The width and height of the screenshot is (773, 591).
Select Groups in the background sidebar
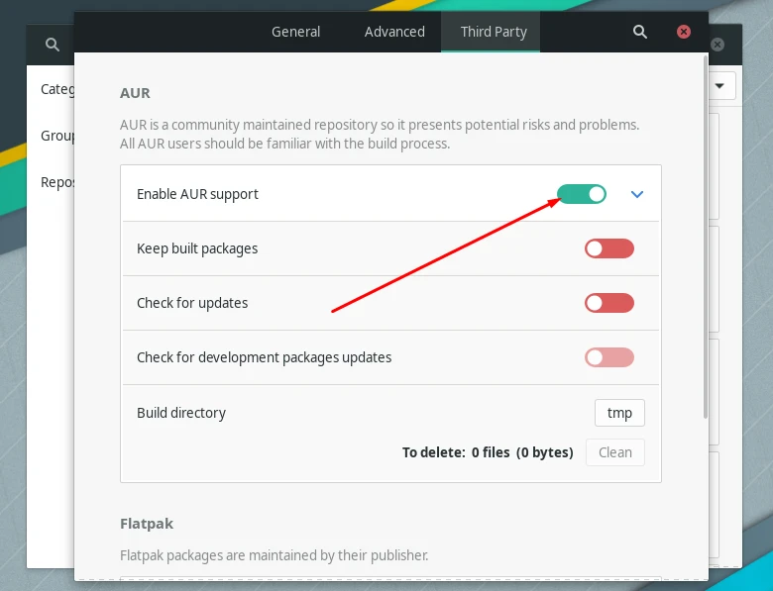57,136
